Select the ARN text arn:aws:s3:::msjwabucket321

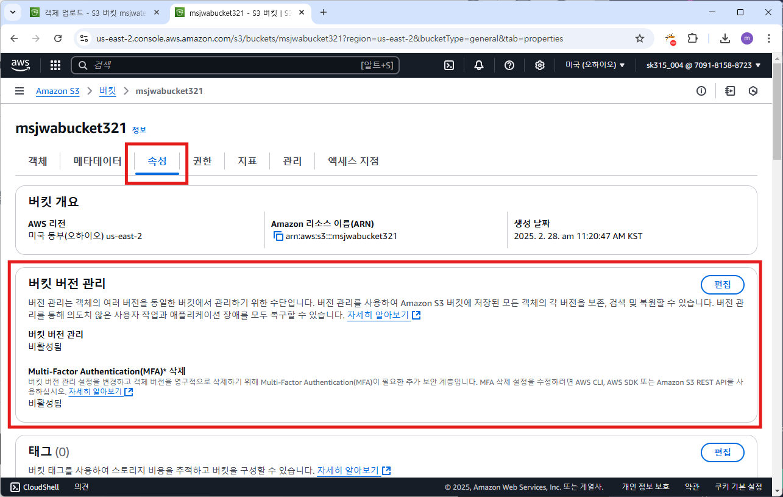(341, 237)
